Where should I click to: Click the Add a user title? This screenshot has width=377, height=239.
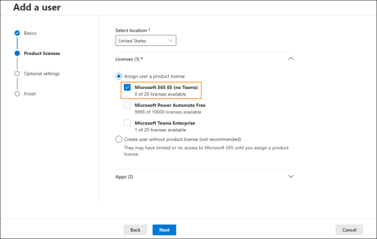tap(37, 7)
